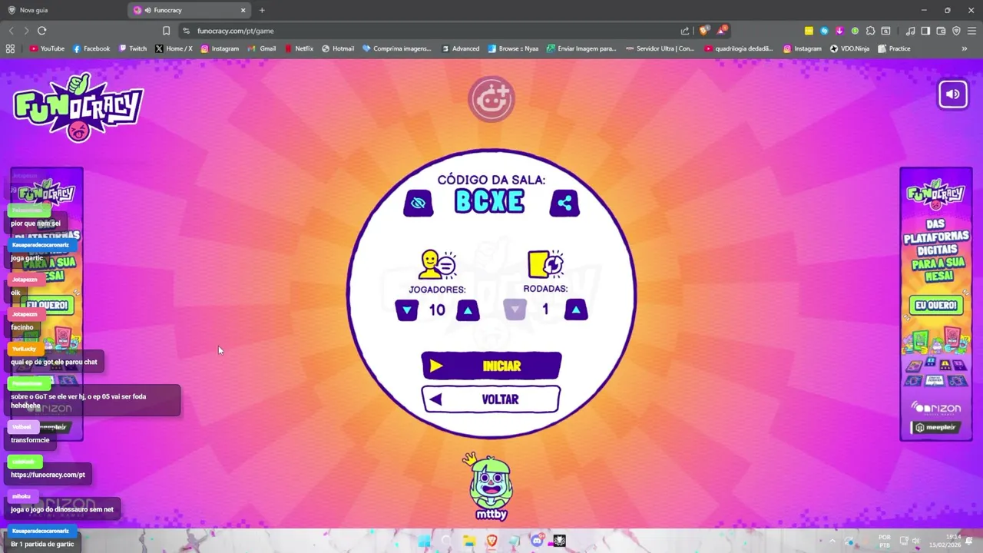Click the room code text BCXE

click(490, 202)
